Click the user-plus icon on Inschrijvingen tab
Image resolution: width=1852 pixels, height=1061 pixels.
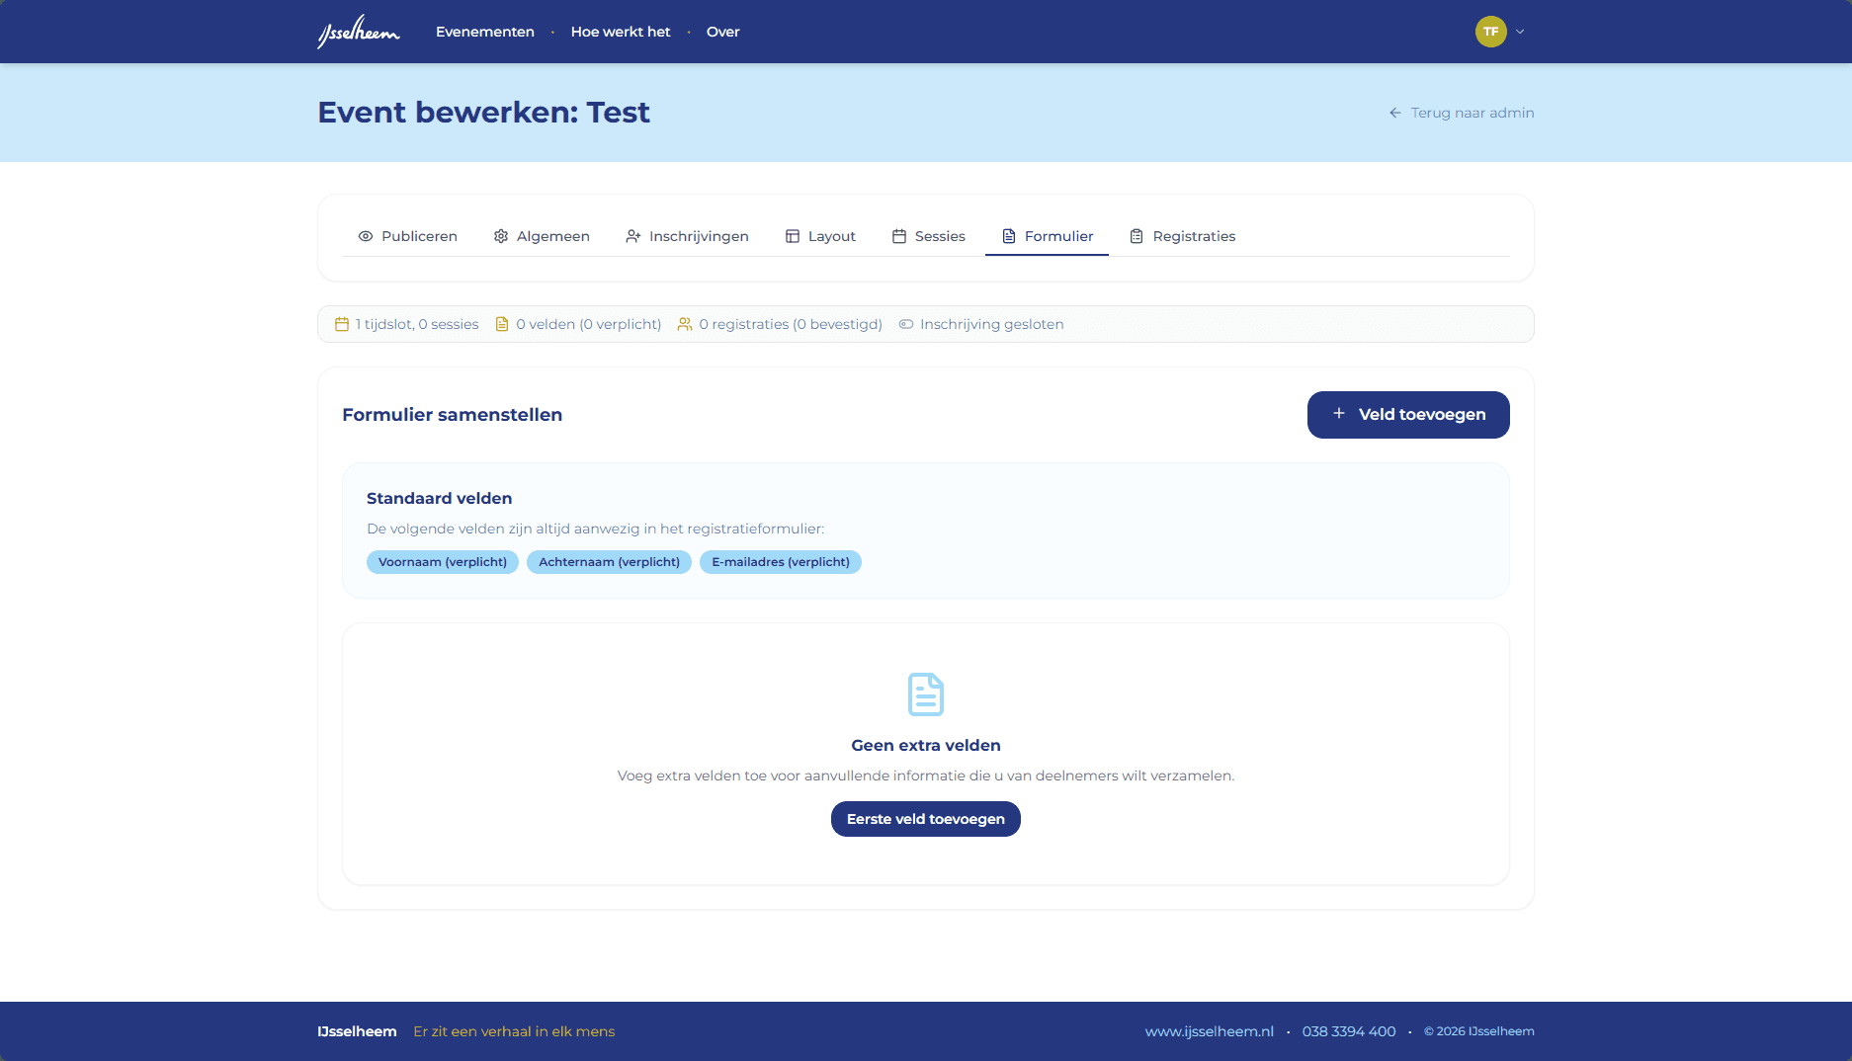[633, 236]
